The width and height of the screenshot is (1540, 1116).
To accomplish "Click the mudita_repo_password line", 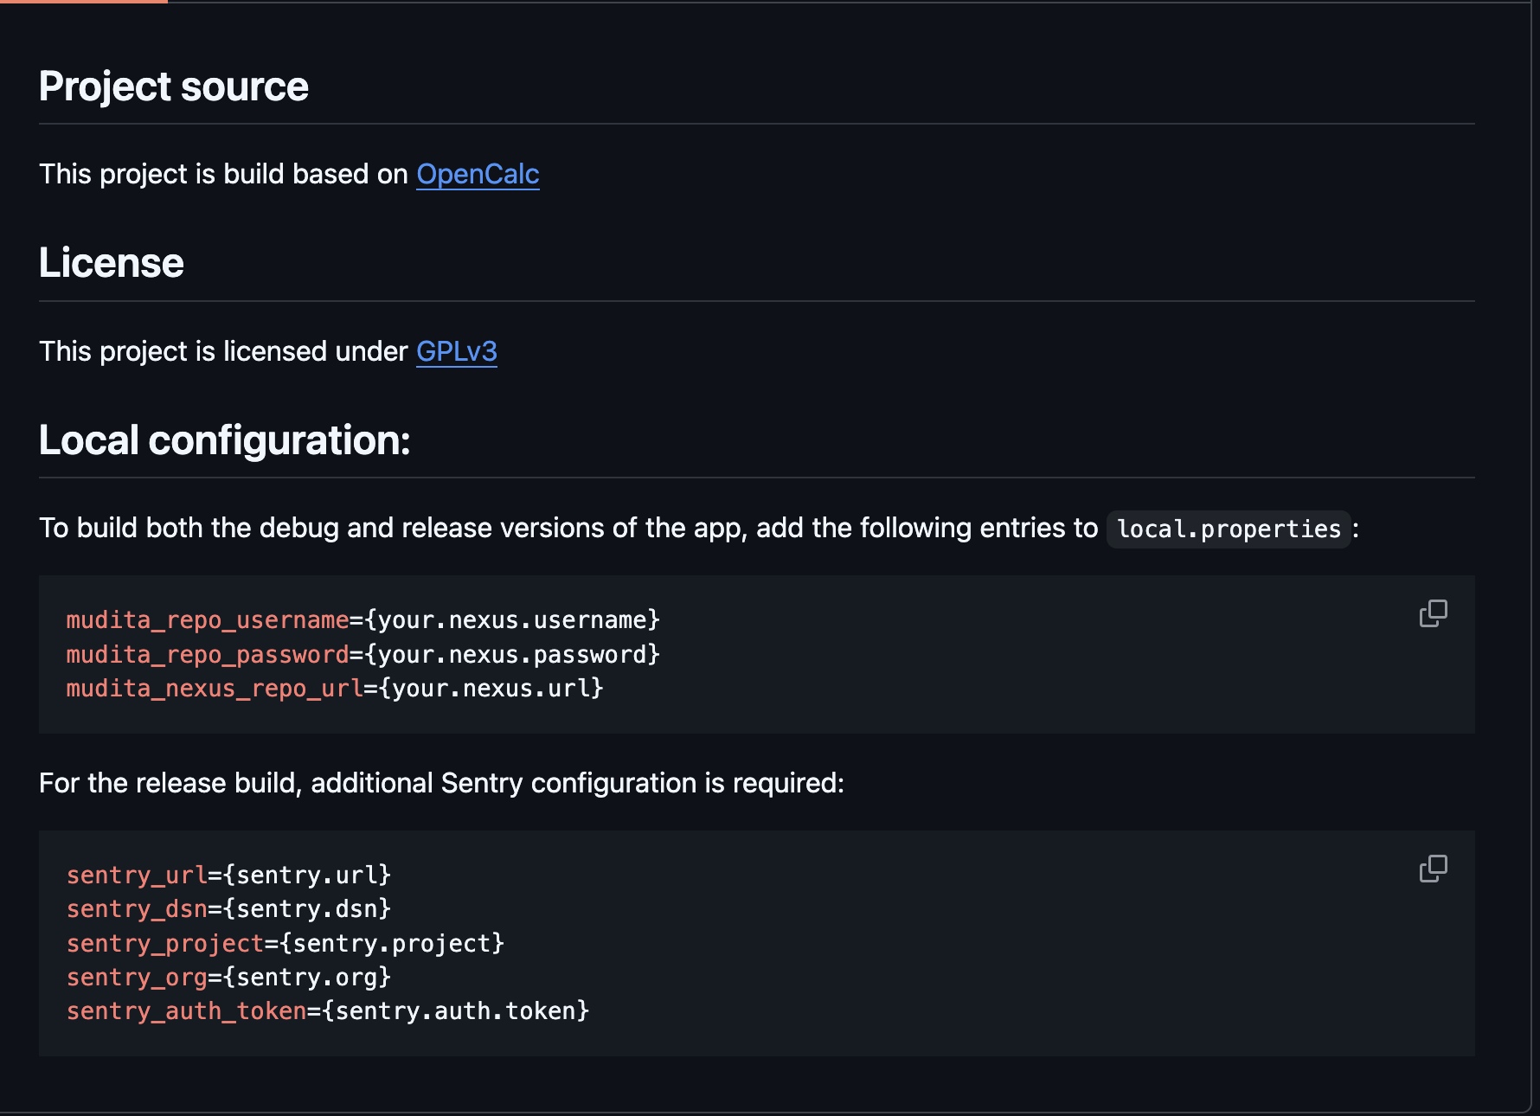I will pyautogui.click(x=363, y=654).
